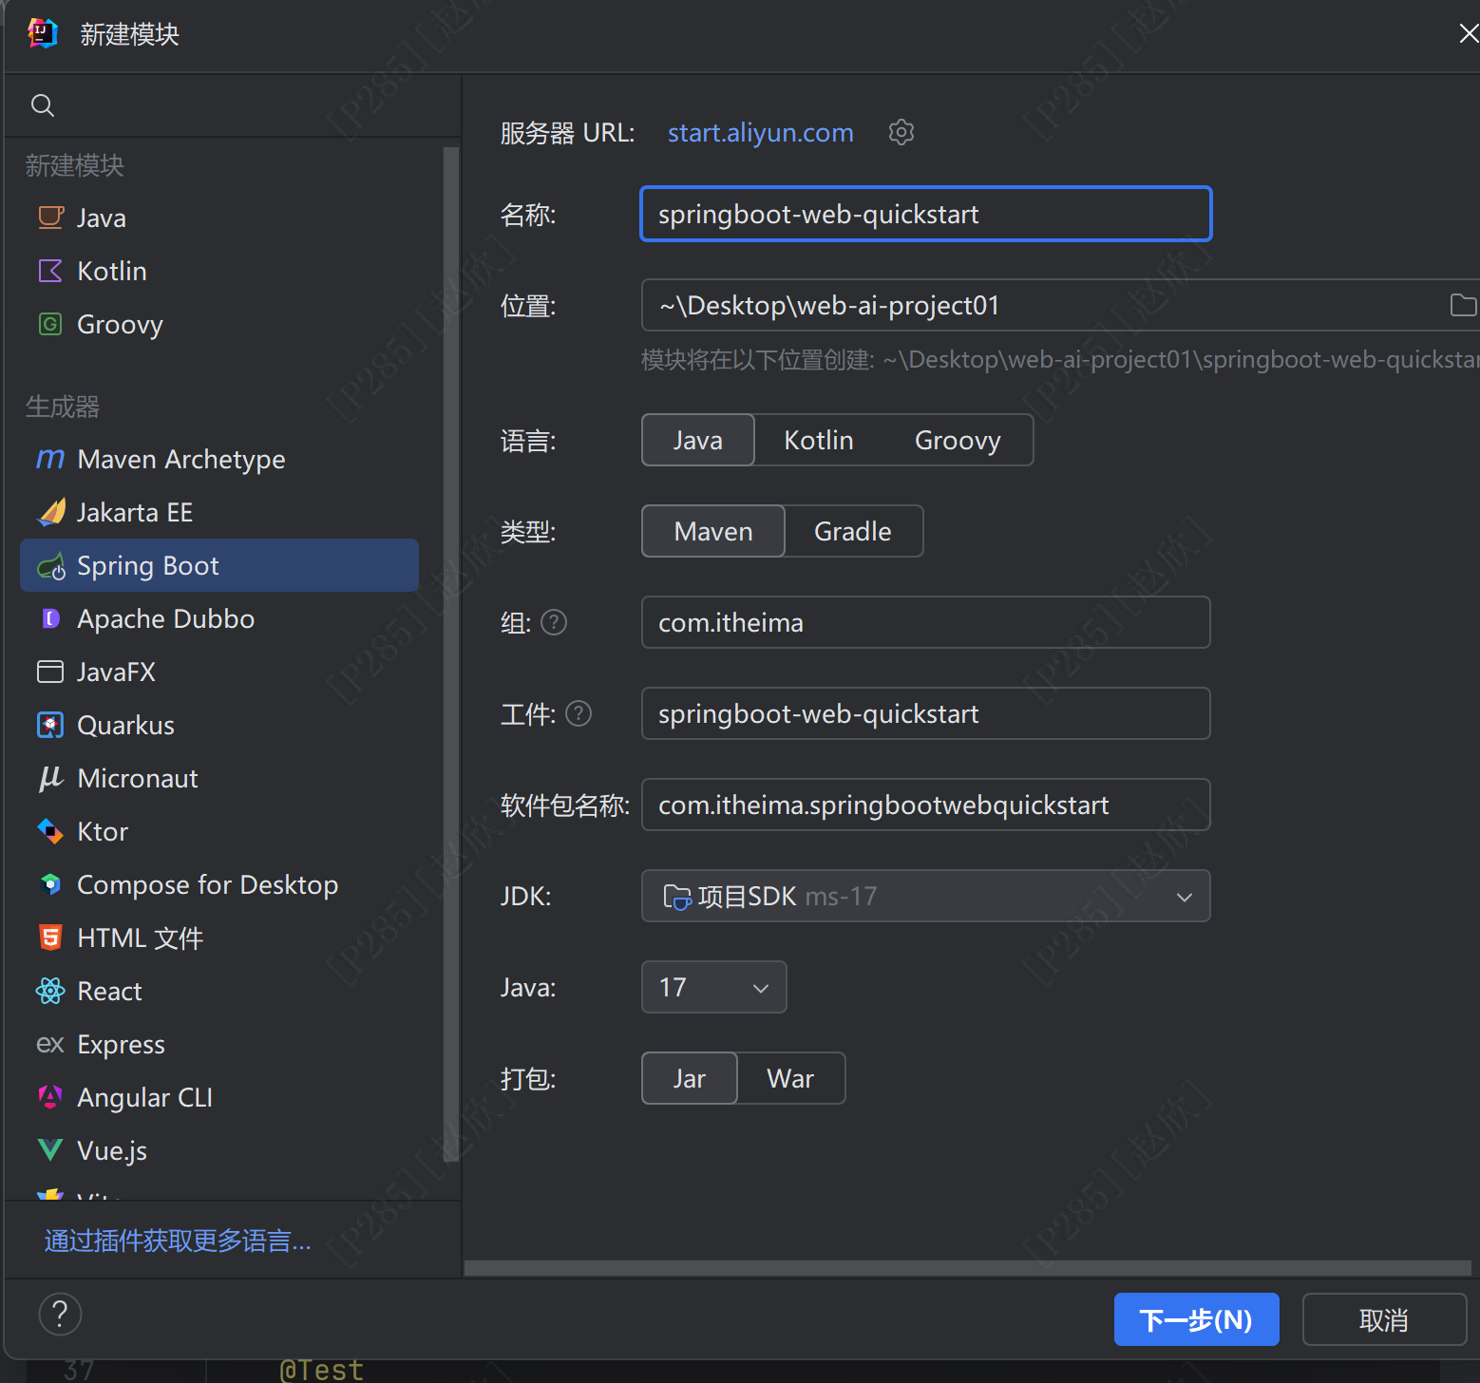Select Angular CLI generator entry

(219, 1097)
